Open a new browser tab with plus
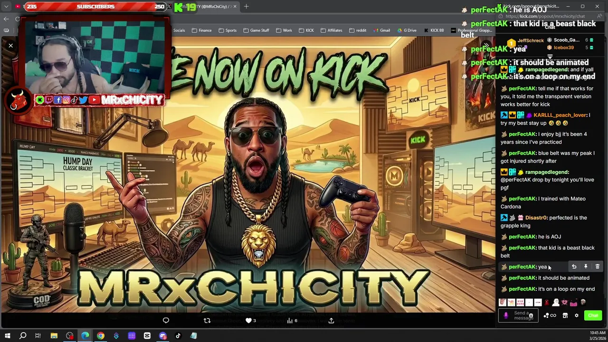 click(246, 7)
